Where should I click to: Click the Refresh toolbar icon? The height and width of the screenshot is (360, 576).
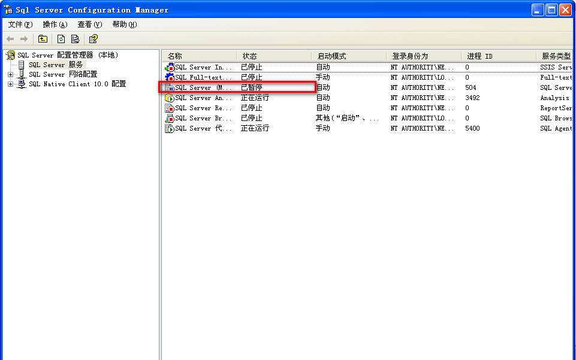61,39
